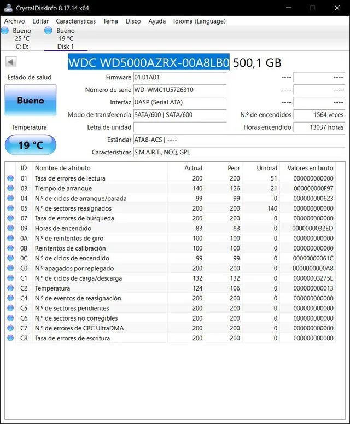Select the Disk 1 status orb
Image resolution: width=350 pixels, height=424 pixels.
(48, 31)
